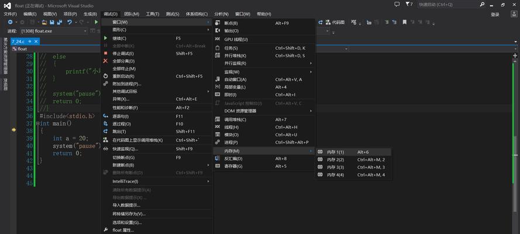Open 局部变量(L) locals window entry

tap(264, 87)
